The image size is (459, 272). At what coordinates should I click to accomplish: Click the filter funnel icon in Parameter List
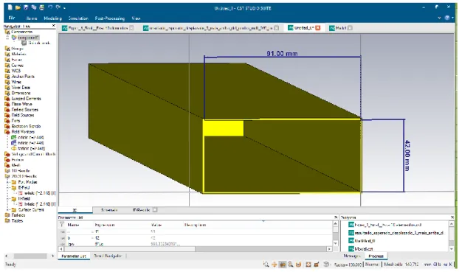(62, 225)
